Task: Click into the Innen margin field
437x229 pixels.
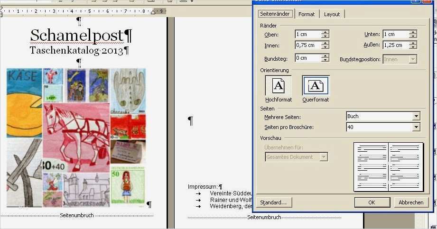Action: tap(308, 45)
